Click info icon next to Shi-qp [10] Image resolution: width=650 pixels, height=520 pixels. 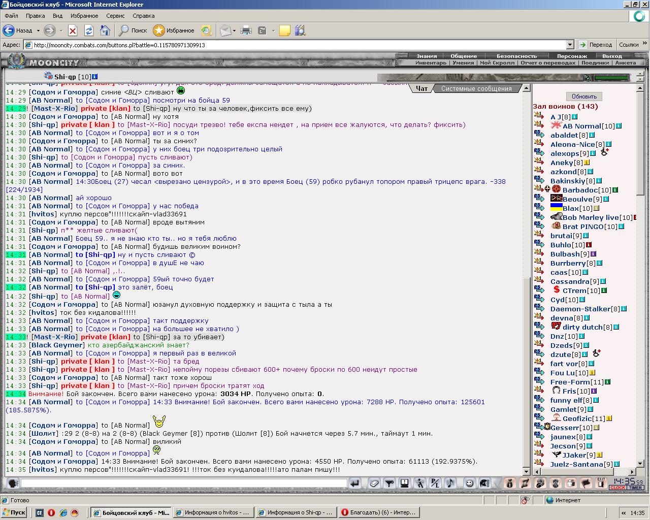[95, 77]
